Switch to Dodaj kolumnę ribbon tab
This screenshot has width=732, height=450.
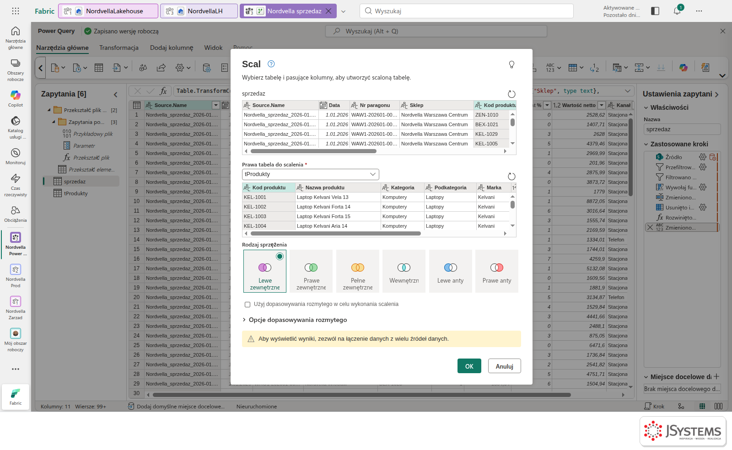[x=172, y=48]
